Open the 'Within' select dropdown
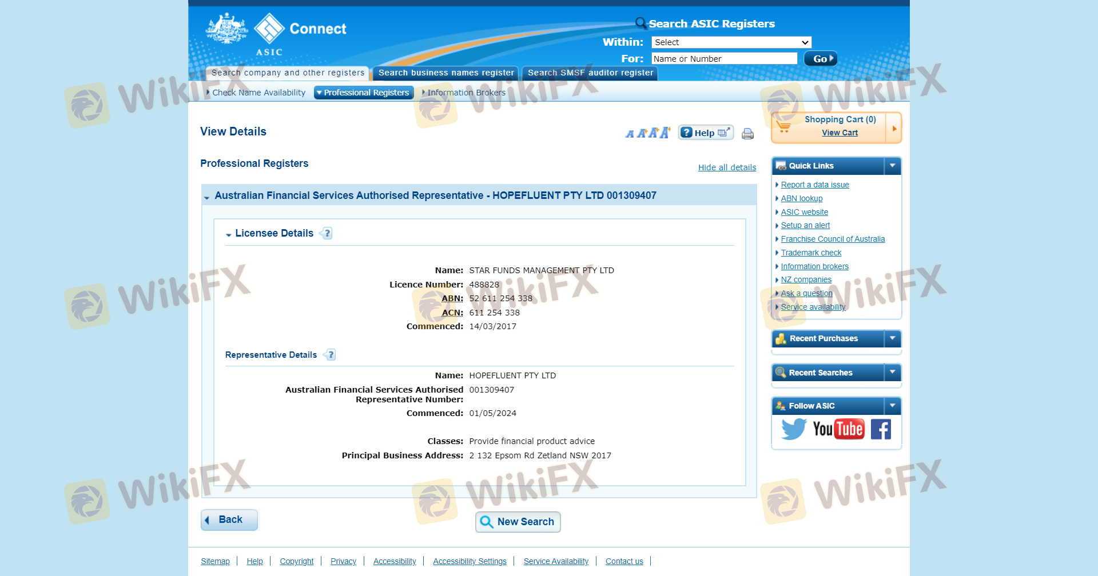Image resolution: width=1098 pixels, height=576 pixels. coord(731,42)
